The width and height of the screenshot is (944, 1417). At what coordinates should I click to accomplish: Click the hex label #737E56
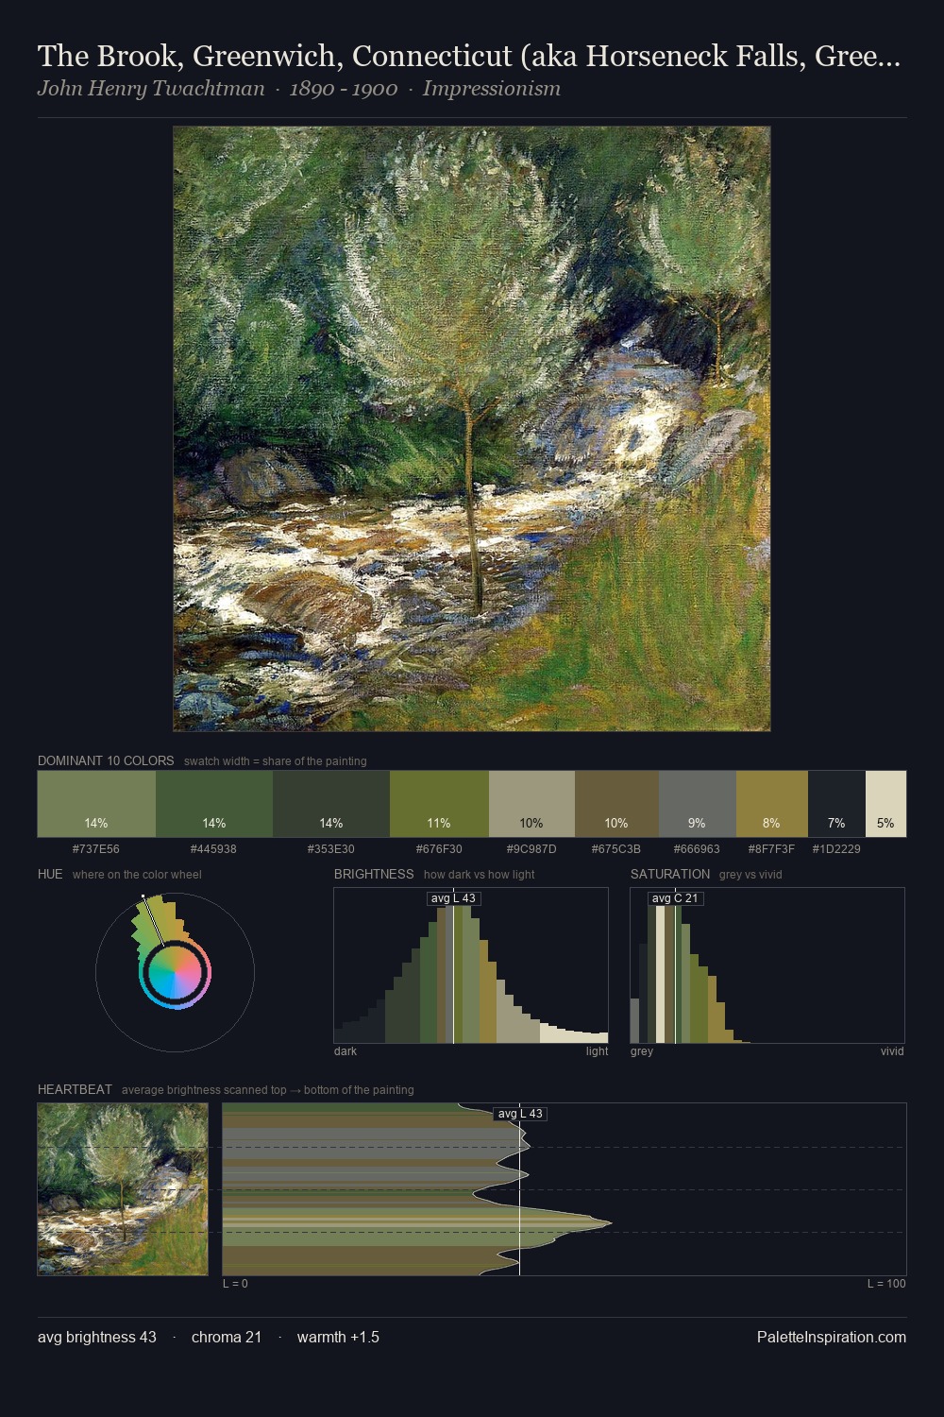pos(96,849)
